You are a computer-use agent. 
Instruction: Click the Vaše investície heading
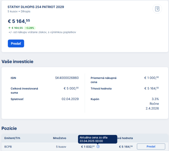pos(17,62)
